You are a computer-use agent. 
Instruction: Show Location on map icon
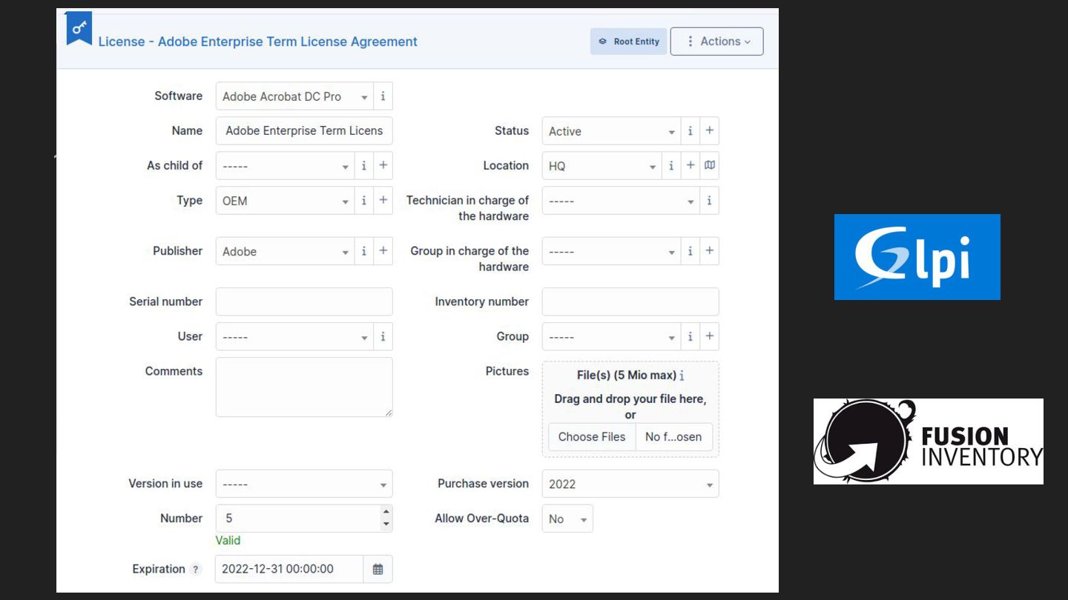[709, 166]
